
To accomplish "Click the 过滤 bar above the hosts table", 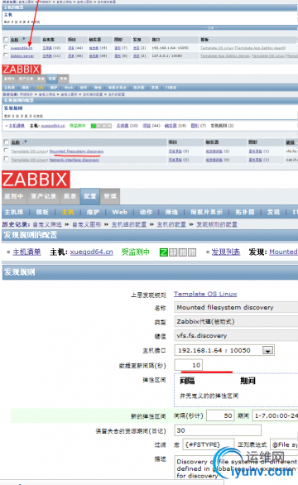I will (x=150, y=28).
